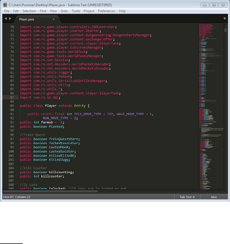Click the next tab right arrow
230x244 pixels.
[10, 19]
